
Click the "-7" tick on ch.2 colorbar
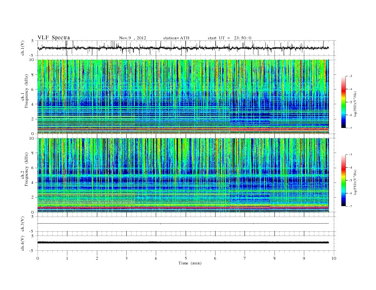(x=350, y=206)
